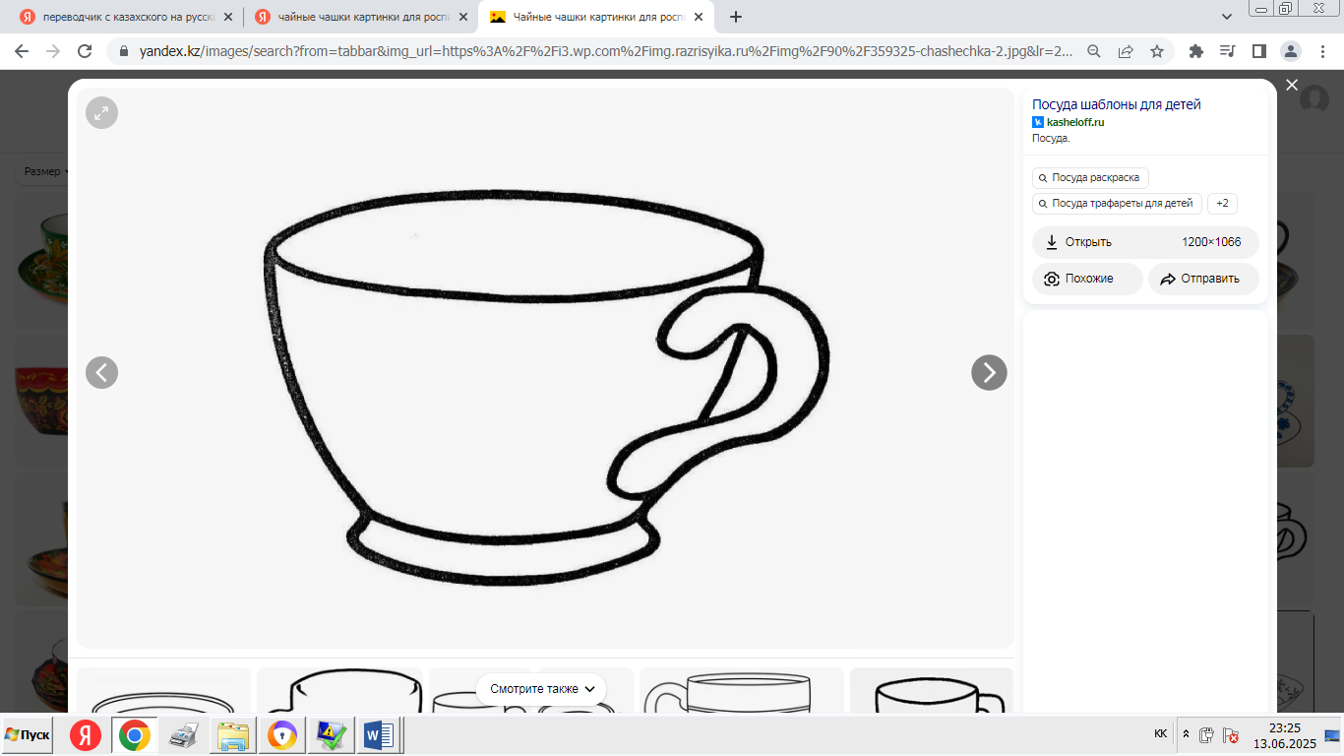Open media controls in Chrome toolbar
This screenshot has height=756, width=1344.
1227,51
